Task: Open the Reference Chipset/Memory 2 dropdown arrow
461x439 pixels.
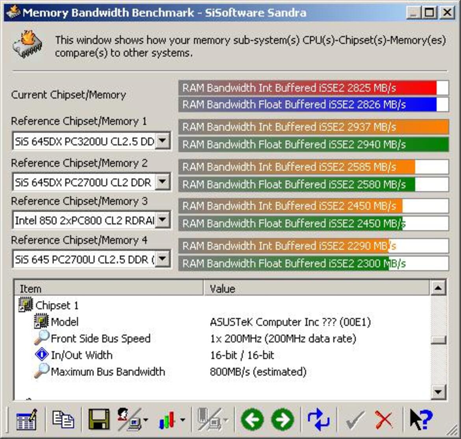Action: [x=163, y=182]
